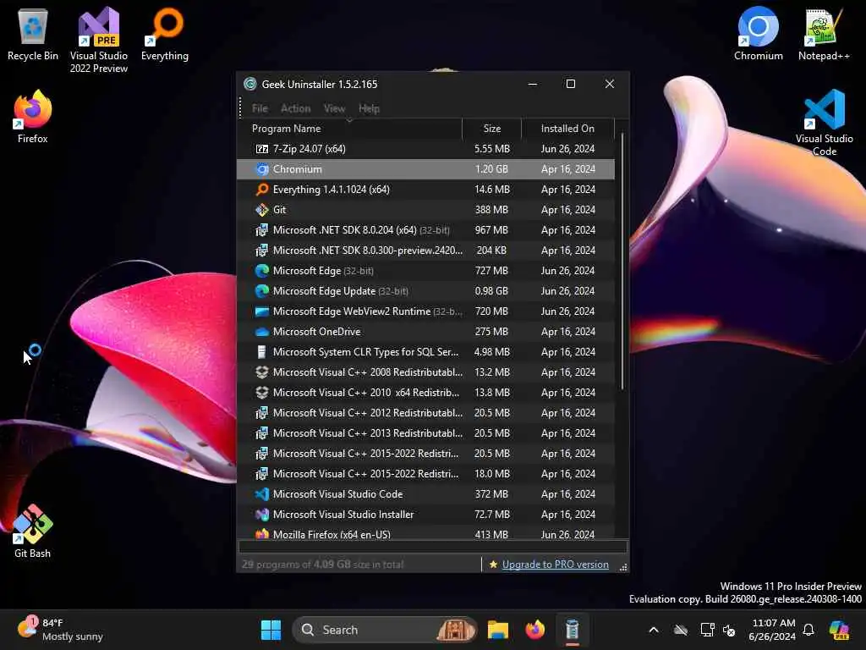Select the Microsoft .NET SDK 8.0.204 (x64) row

tap(426, 230)
